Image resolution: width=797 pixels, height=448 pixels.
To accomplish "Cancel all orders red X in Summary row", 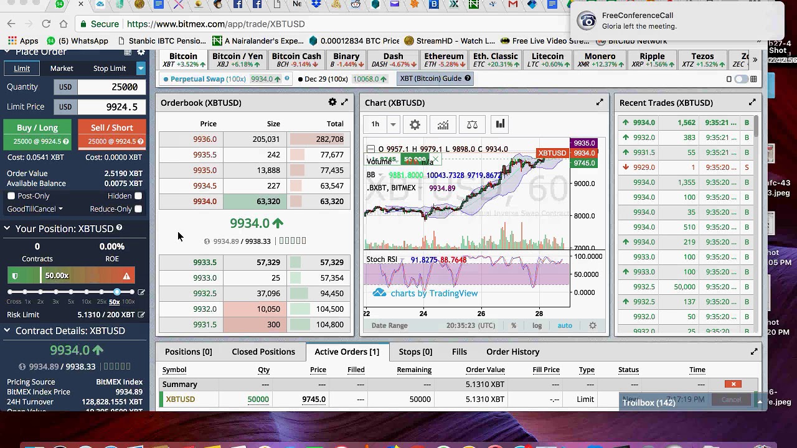I will pyautogui.click(x=733, y=384).
